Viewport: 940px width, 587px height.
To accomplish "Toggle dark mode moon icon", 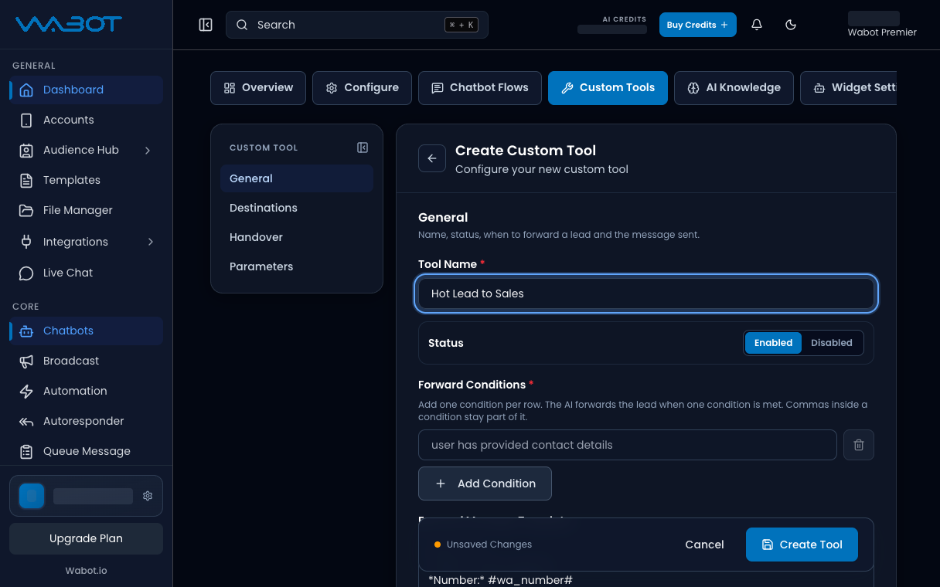I will [791, 25].
